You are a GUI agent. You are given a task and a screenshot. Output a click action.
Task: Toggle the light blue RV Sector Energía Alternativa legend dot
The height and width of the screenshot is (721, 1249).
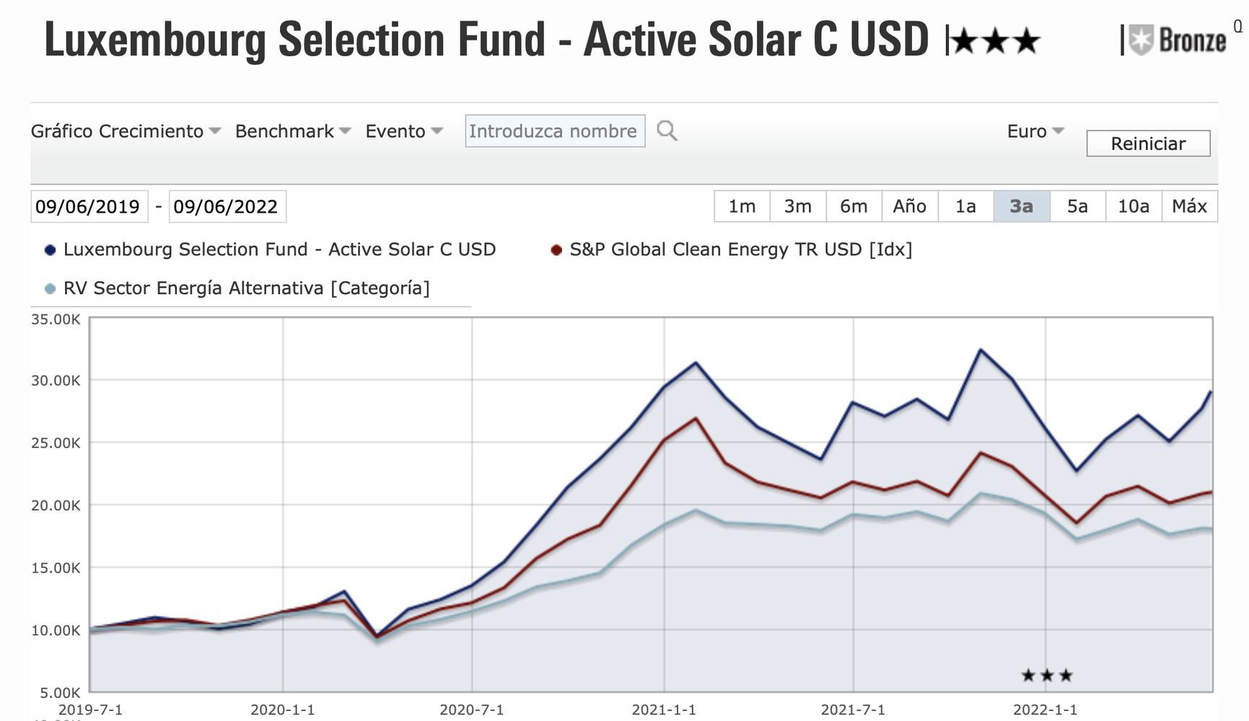(x=50, y=289)
